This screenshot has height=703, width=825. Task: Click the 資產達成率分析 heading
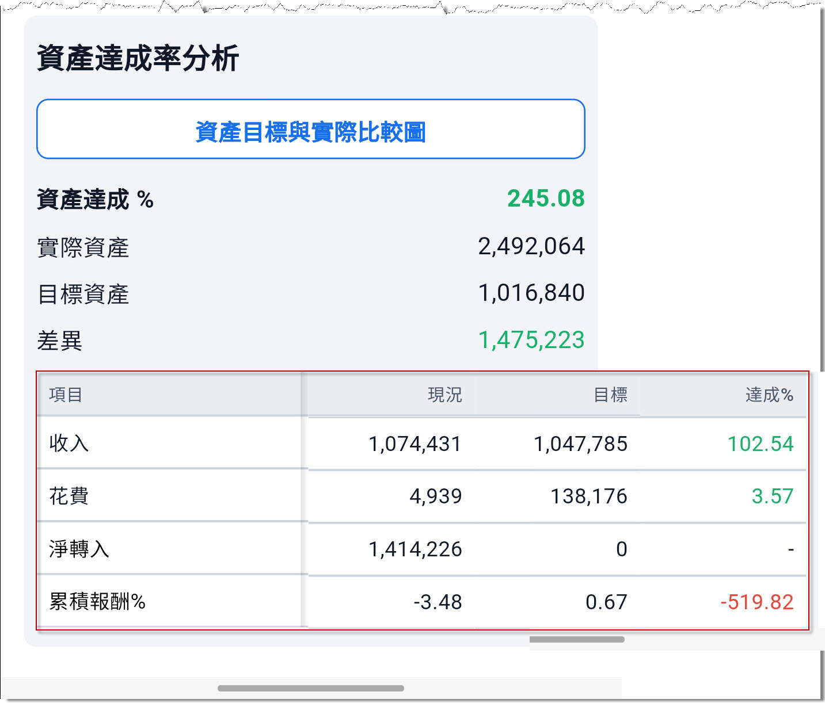(x=138, y=58)
